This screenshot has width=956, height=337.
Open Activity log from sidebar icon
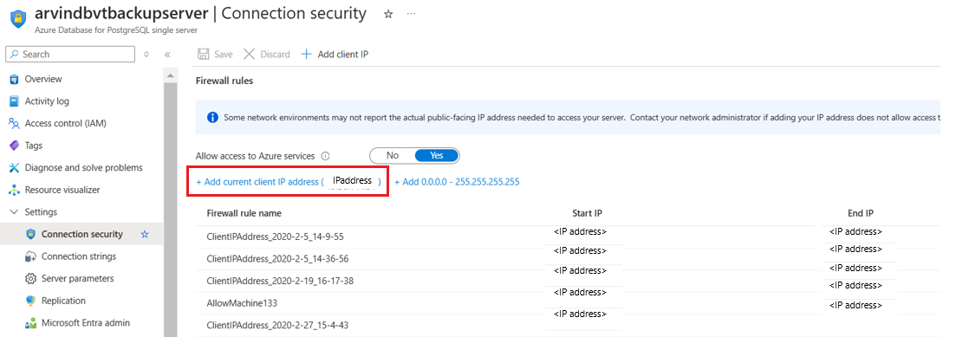(14, 101)
